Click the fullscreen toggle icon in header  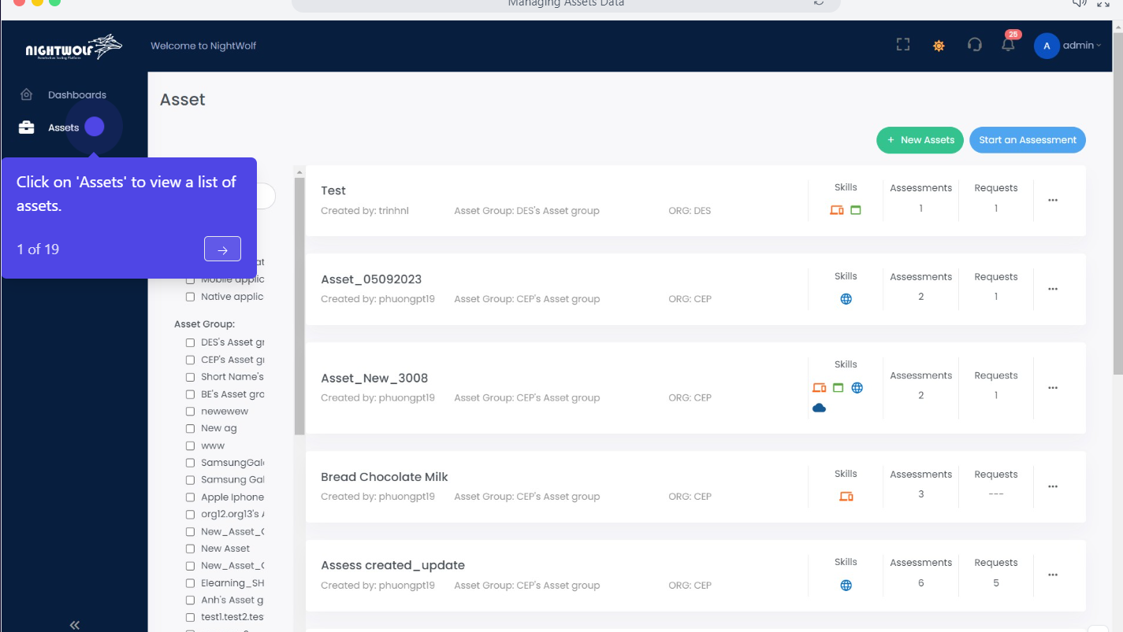pyautogui.click(x=903, y=45)
